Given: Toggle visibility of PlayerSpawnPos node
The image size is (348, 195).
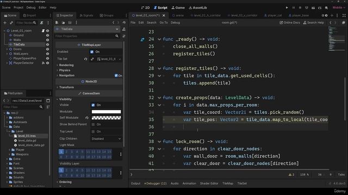Looking at the screenshot, I should (47, 58).
